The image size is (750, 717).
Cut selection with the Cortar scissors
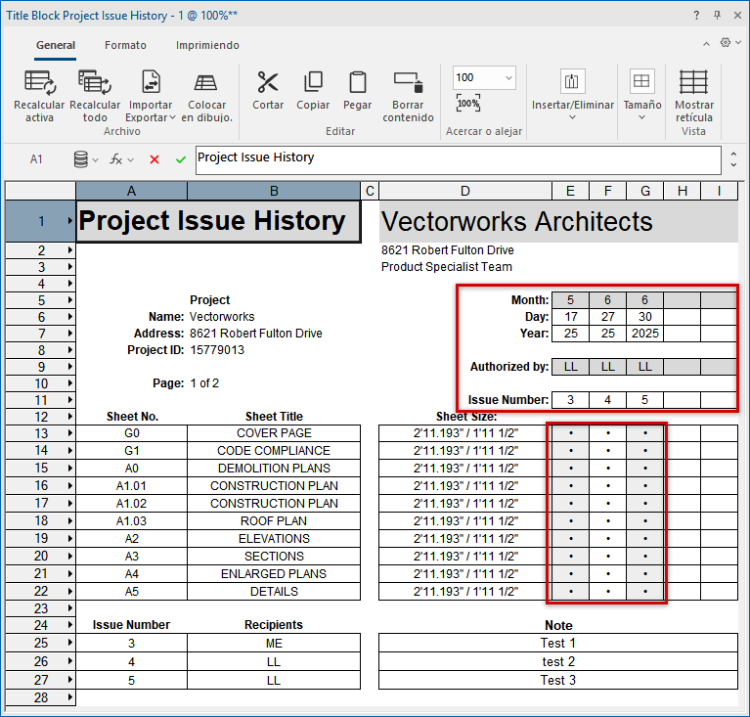point(268,82)
